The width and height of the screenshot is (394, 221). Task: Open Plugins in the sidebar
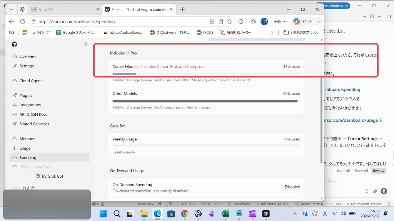coord(50,96)
